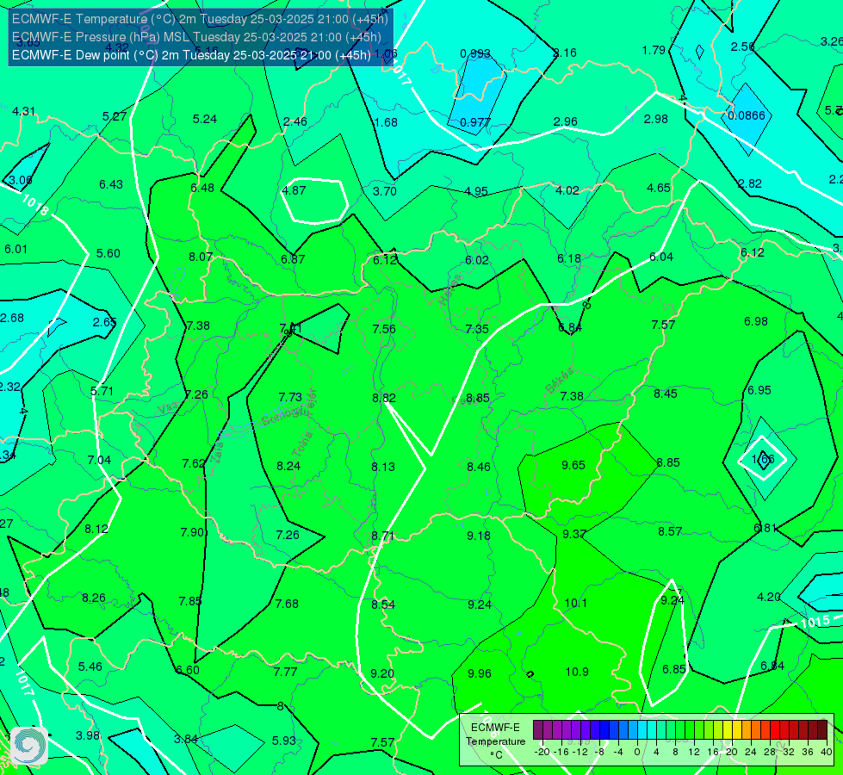
Task: Click the 7.56 temperature value
Action: (x=384, y=329)
